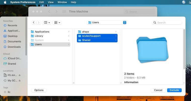Open the Users path pop-up menu
Viewport: 191px width, 101px height.
(107, 22)
